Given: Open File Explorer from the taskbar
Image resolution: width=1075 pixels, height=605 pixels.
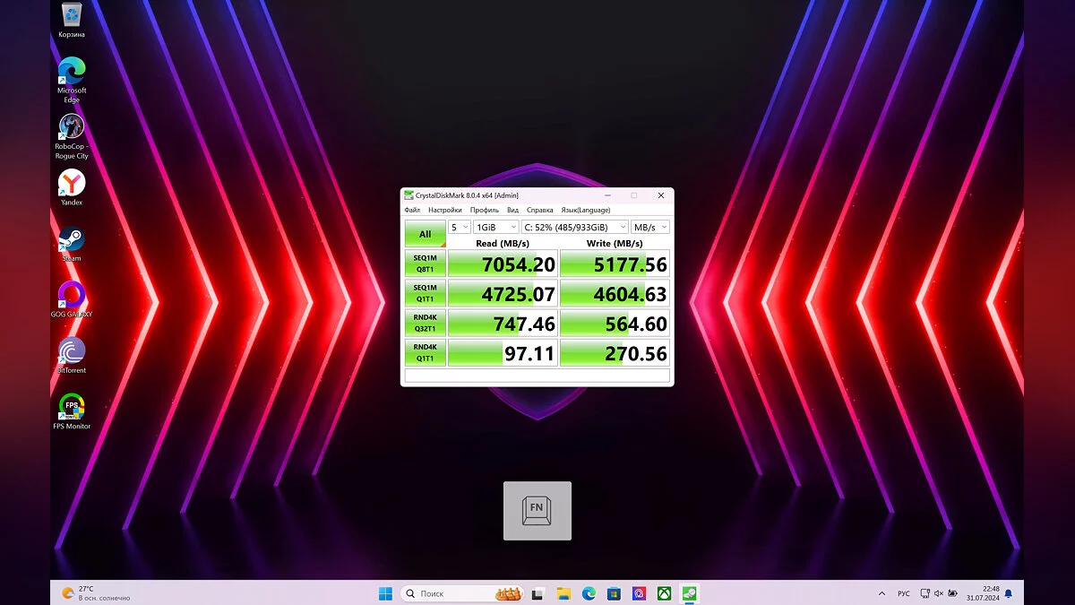Looking at the screenshot, I should [563, 593].
